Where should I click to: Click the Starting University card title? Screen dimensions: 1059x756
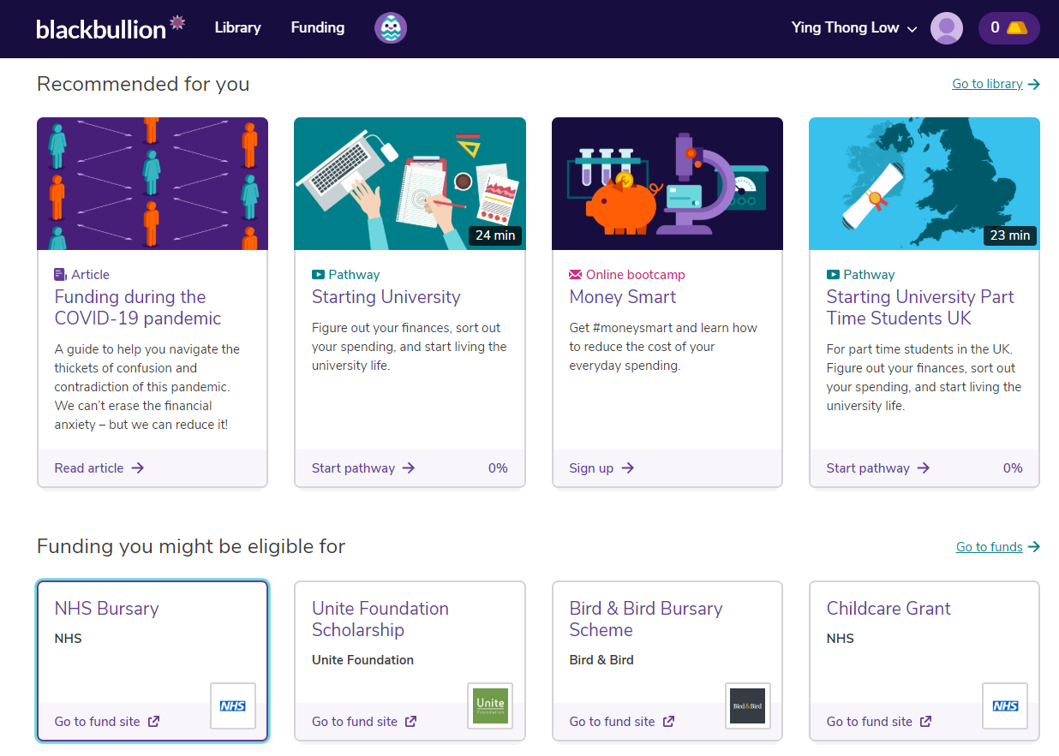click(x=386, y=298)
